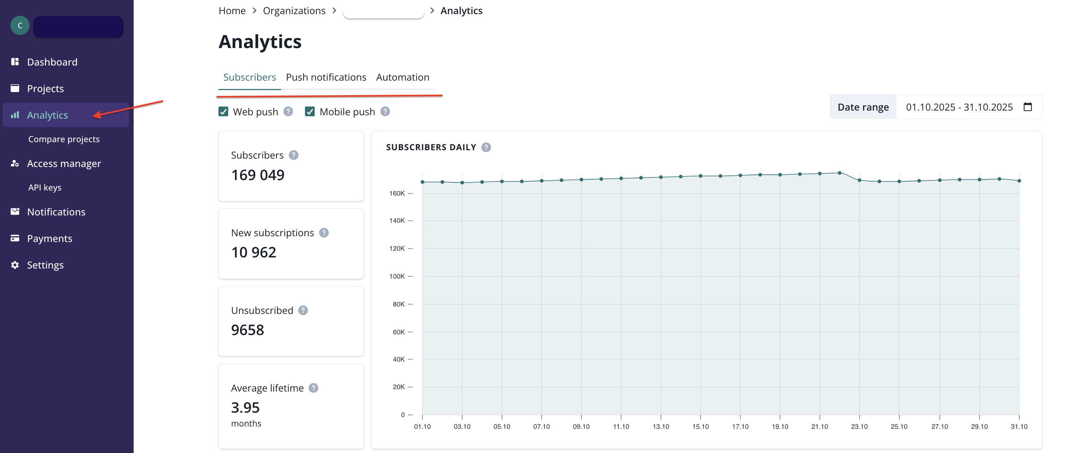This screenshot has width=1065, height=453.
Task: Click the 22.10 peak data point on chart
Action: tap(839, 173)
